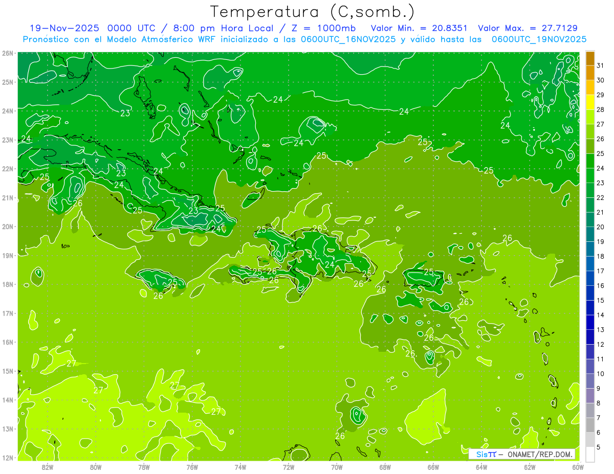Click the color scale label '31'
The image size is (614, 474).
tap(601, 65)
